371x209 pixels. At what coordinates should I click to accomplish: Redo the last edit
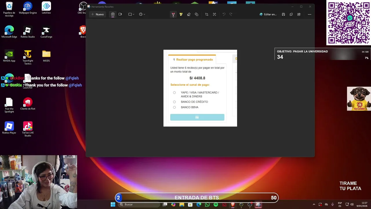(231, 14)
